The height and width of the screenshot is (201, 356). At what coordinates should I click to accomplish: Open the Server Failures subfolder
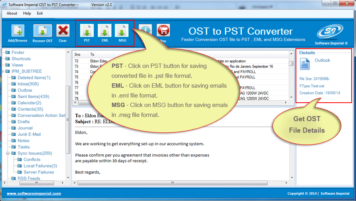coord(39,172)
